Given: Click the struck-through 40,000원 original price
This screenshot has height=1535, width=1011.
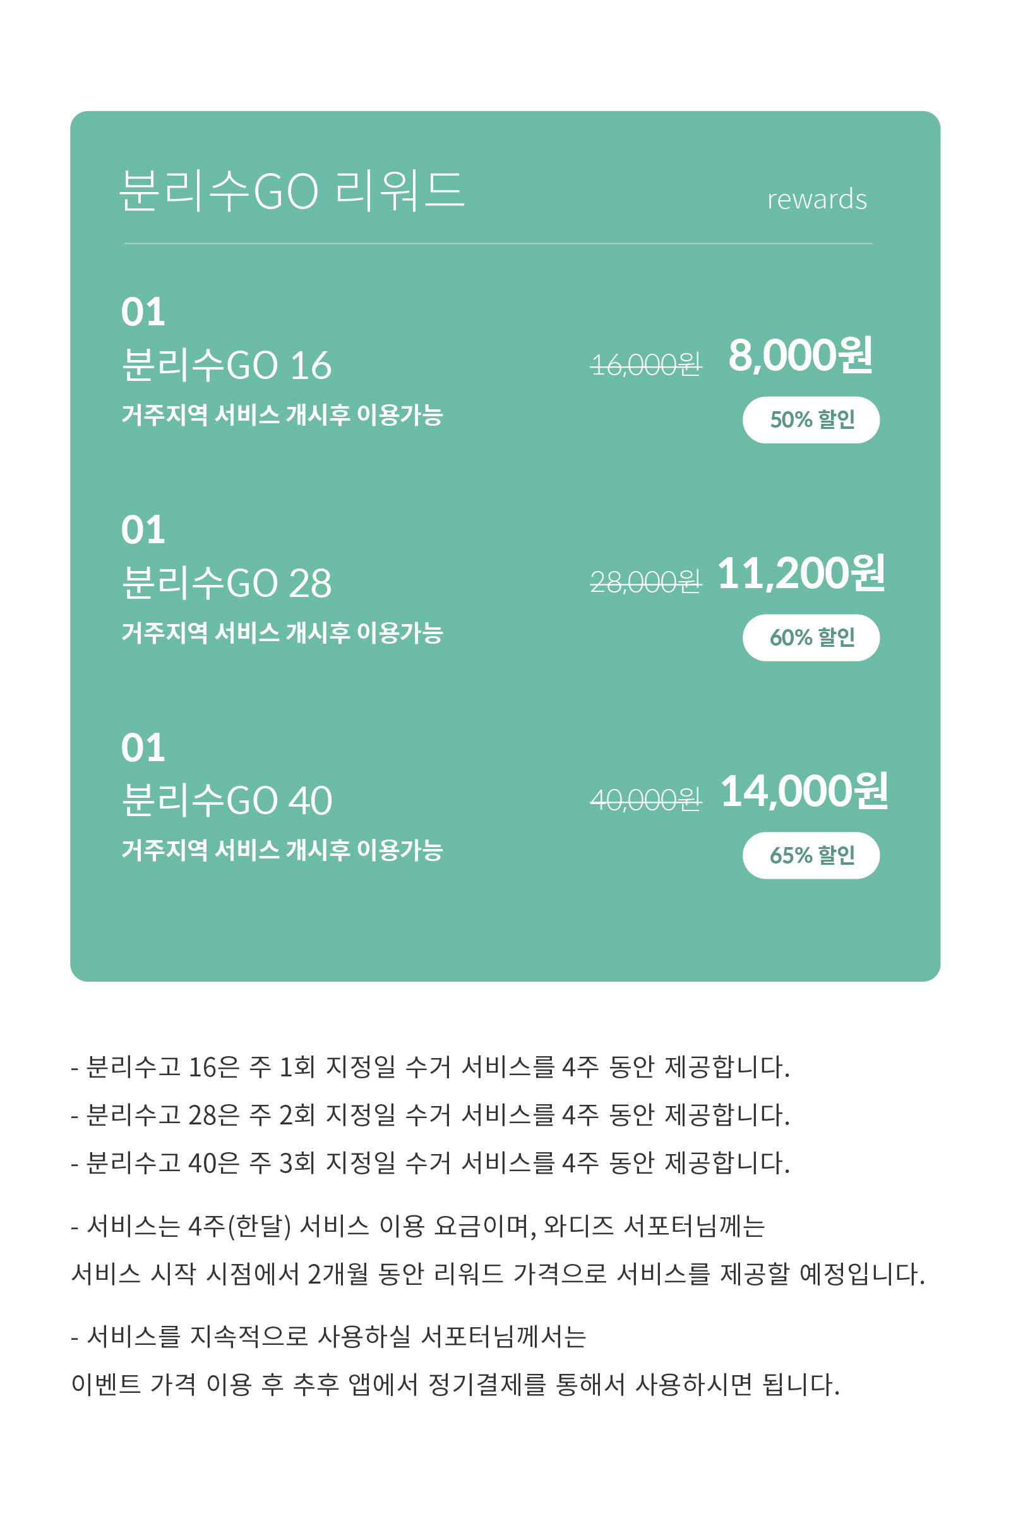Looking at the screenshot, I should point(645,800).
